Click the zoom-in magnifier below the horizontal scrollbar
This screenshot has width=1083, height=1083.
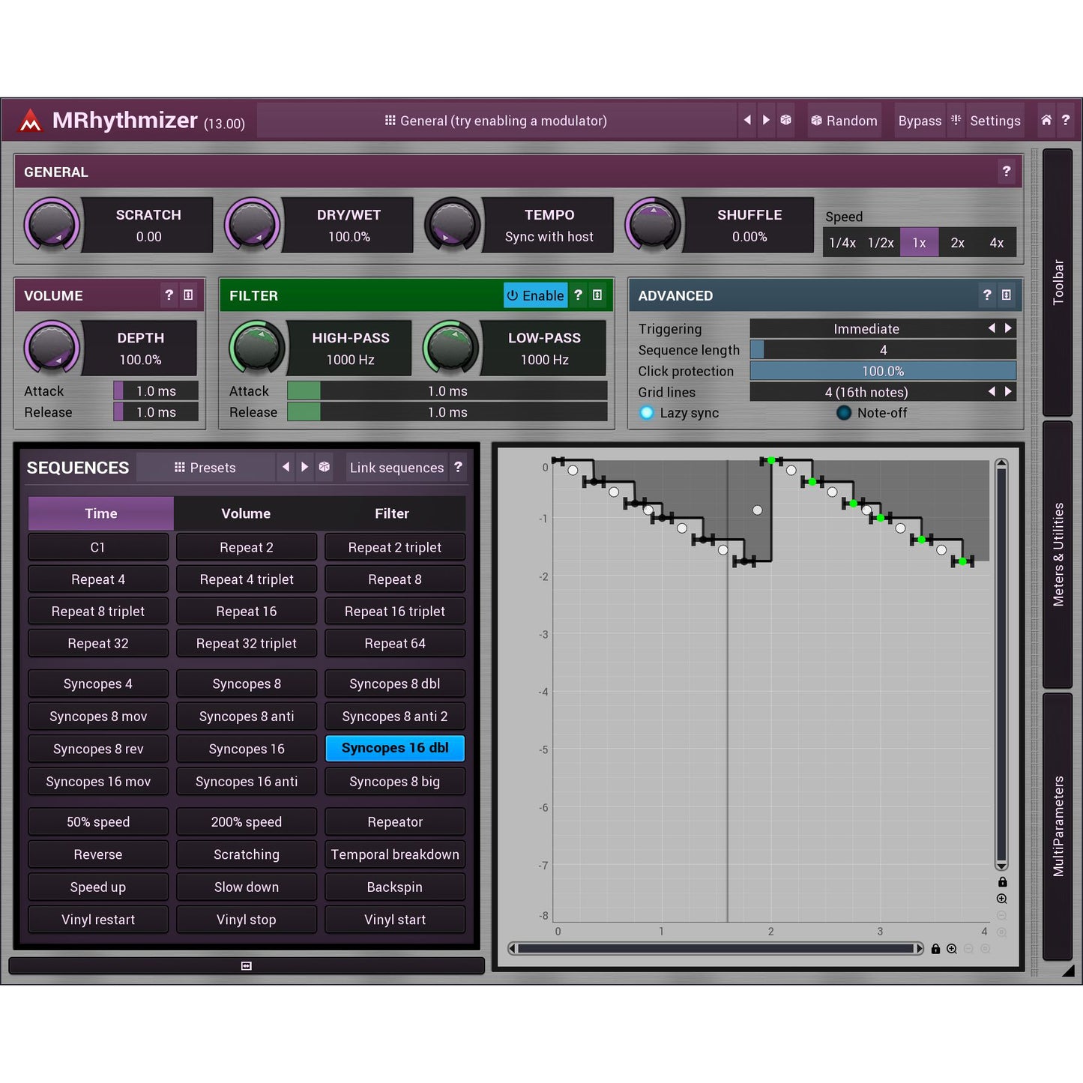click(x=952, y=949)
